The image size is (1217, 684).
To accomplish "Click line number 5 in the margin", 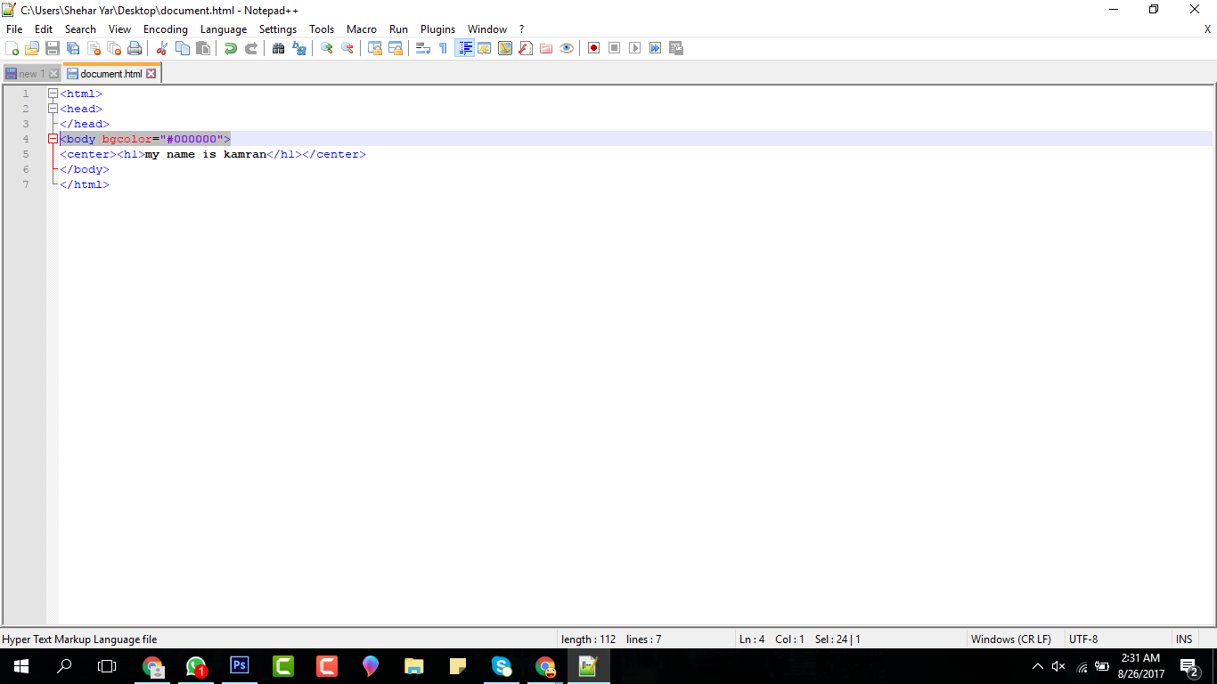I will pos(26,154).
